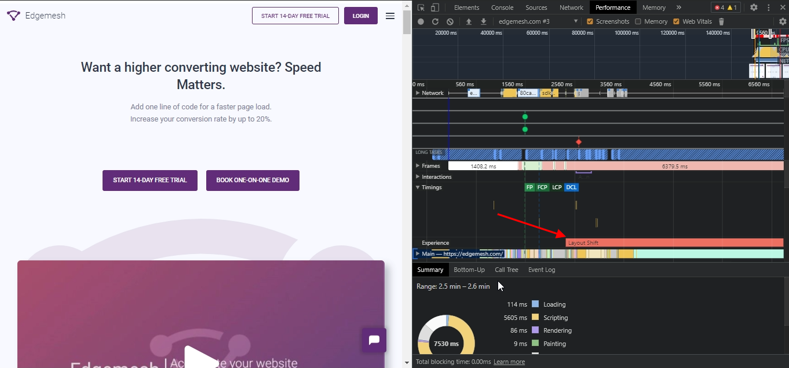Click the LCP timing marker
This screenshot has height=368, width=789.
[x=557, y=187]
